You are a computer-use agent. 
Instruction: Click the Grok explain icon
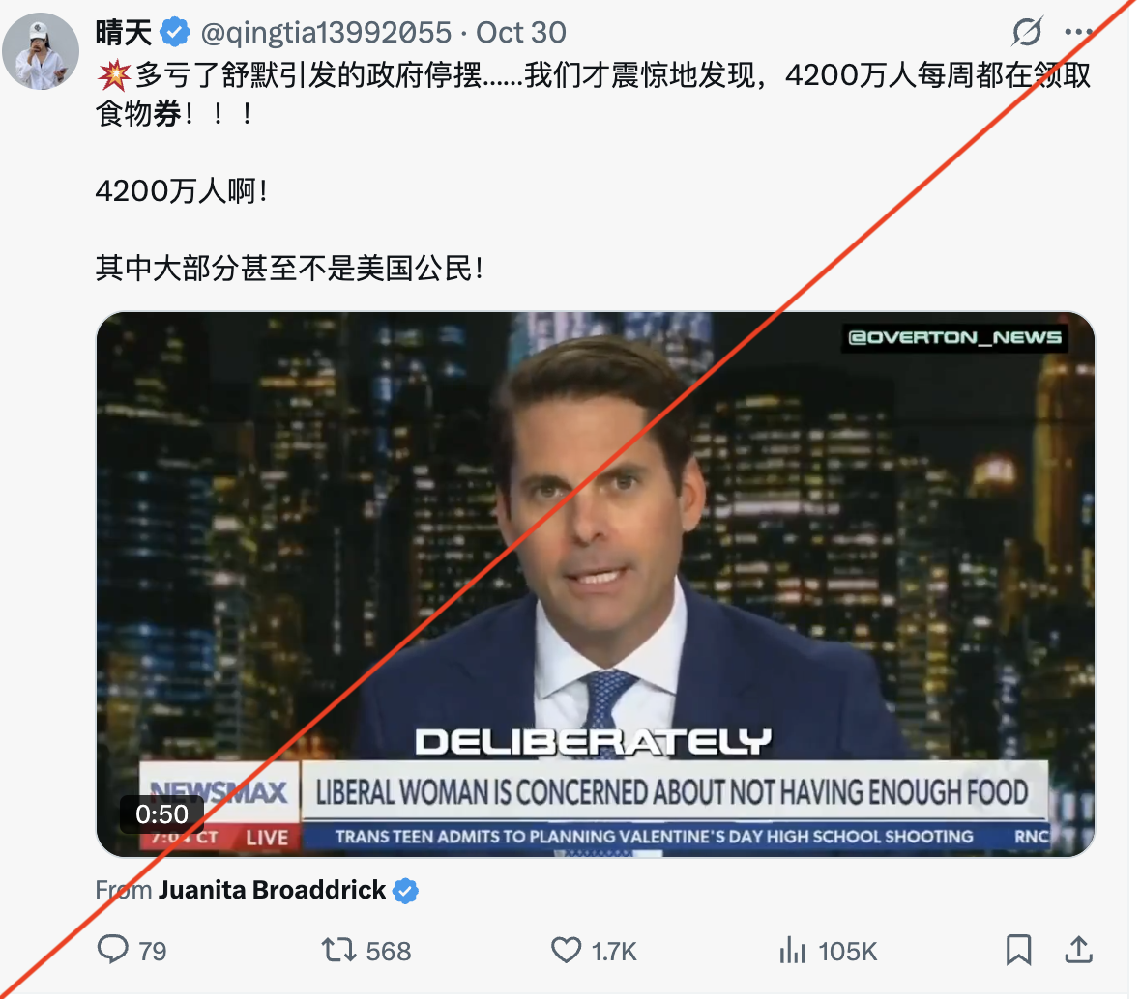(1028, 31)
